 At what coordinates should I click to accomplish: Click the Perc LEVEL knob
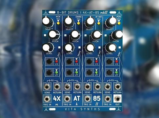click(111, 48)
